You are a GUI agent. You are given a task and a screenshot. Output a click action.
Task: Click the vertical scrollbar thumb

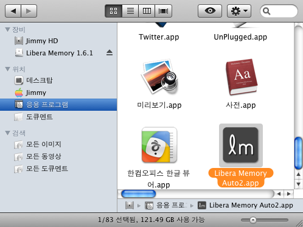point(298,153)
